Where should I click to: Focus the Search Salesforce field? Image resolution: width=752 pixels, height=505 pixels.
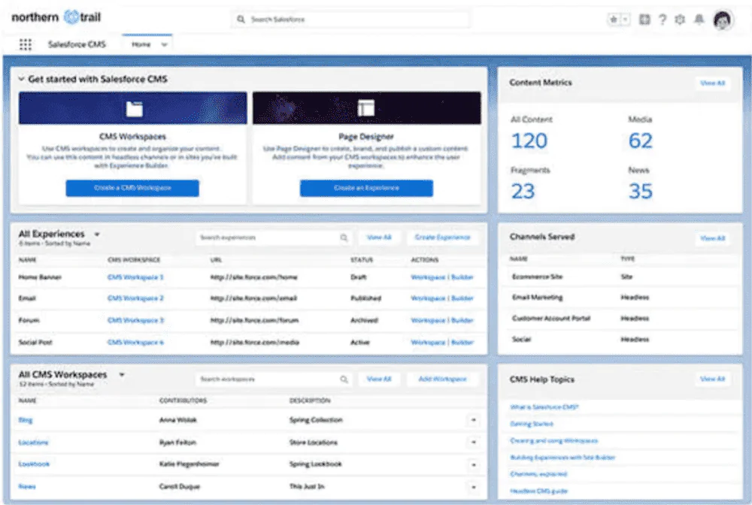click(x=350, y=20)
